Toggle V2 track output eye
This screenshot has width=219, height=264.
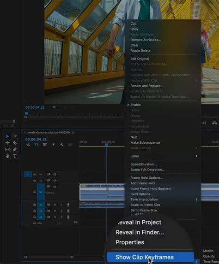pos(55,180)
